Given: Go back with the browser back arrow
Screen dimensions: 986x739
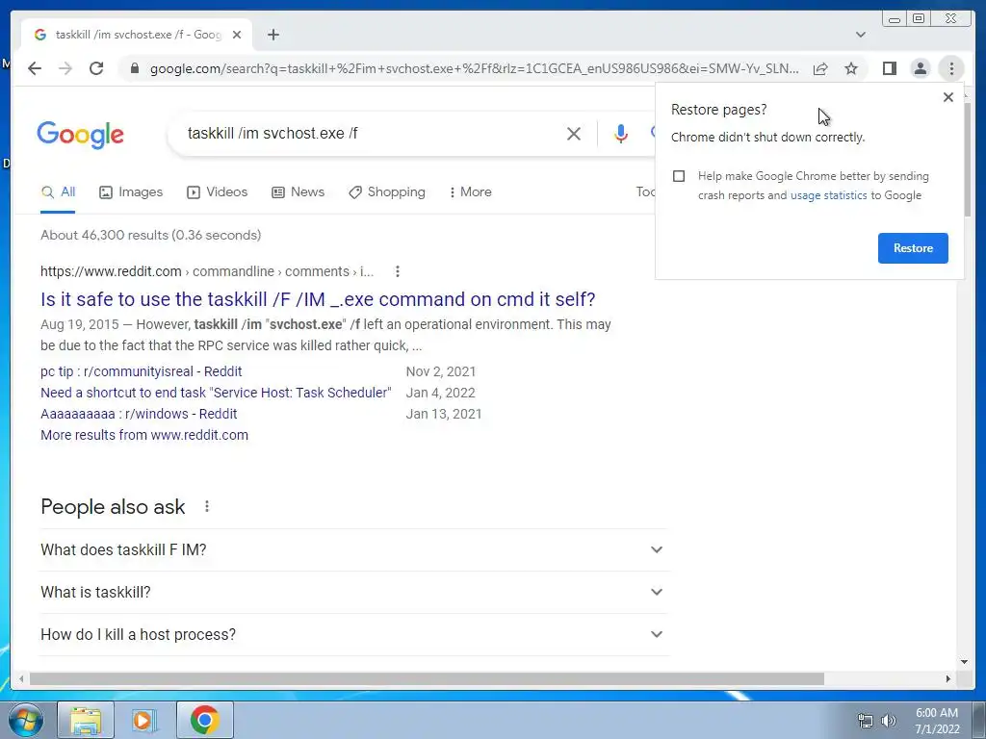Looking at the screenshot, I should point(35,68).
